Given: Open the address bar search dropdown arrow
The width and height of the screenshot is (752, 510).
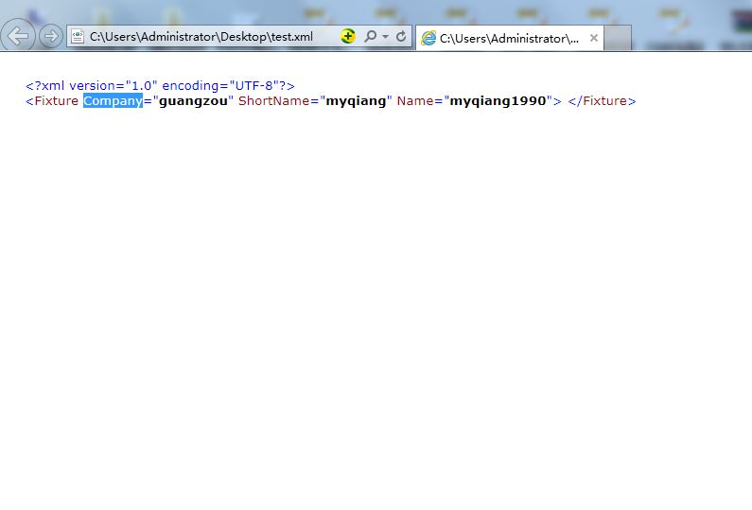Looking at the screenshot, I should click(385, 37).
